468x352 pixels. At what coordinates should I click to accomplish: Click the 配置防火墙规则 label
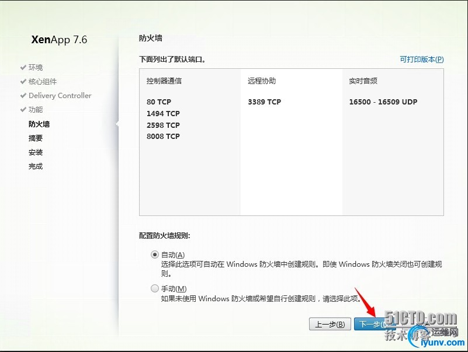click(165, 236)
